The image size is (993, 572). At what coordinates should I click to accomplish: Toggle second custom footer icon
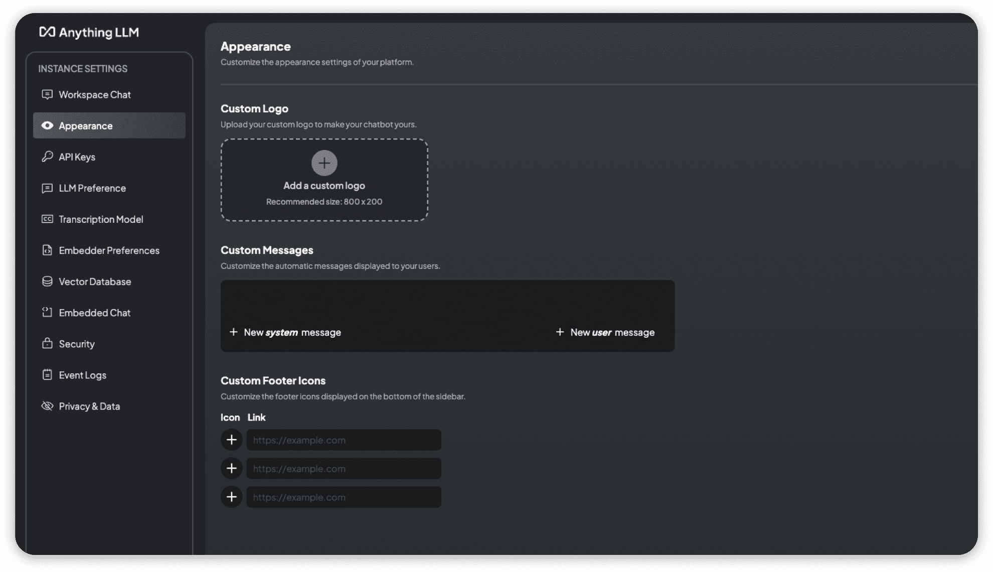tap(231, 468)
